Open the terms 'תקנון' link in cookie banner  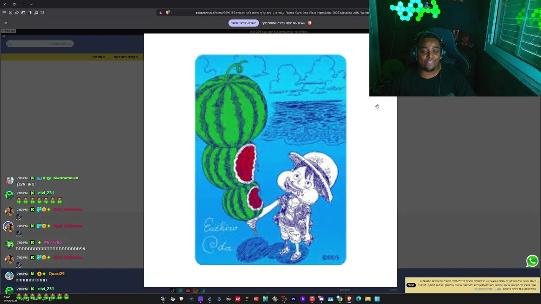[x=498, y=289]
